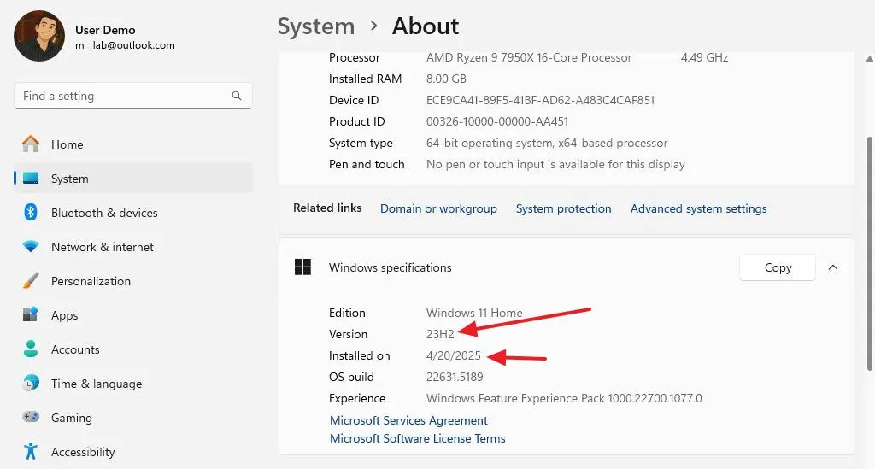Click the About page title

(426, 26)
